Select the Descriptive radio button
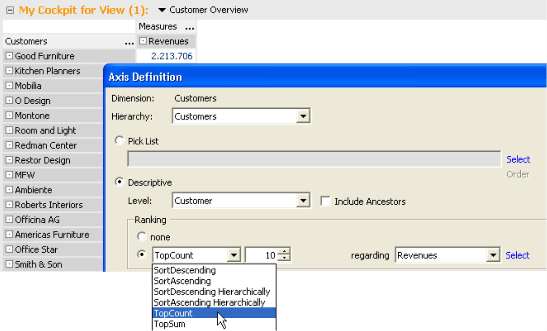 [119, 182]
